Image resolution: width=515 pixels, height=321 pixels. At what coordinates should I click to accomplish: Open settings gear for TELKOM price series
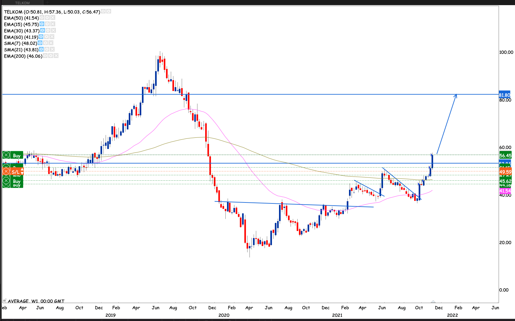click(109, 12)
